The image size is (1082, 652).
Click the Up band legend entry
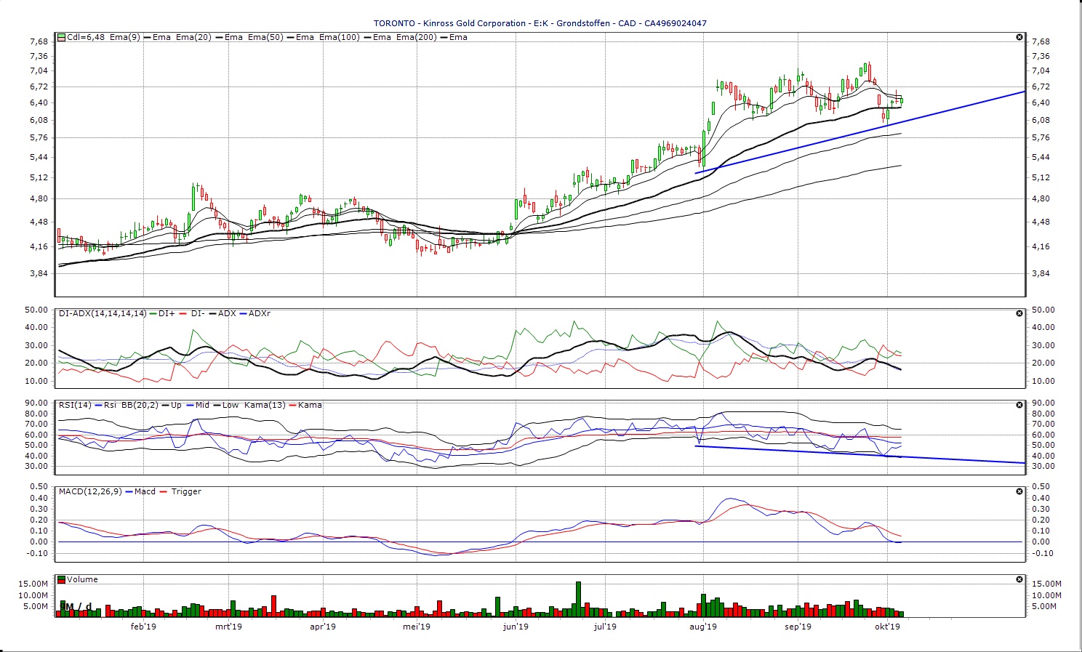pyautogui.click(x=171, y=405)
